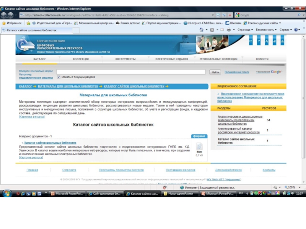Viewport: 306px width, 229px height.
Task: Click the Главная footer link
Action: [32, 170]
